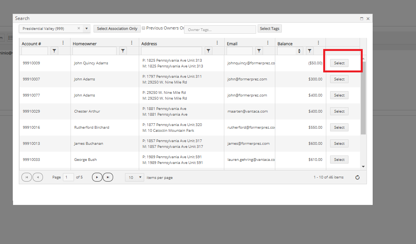Close the Search dialog
The height and width of the screenshot is (244, 416).
click(368, 18)
